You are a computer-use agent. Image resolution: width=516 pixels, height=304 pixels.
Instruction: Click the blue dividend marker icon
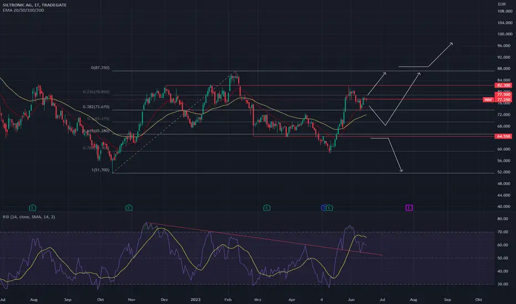click(x=324, y=207)
